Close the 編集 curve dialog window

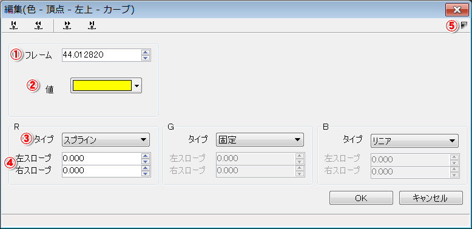pyautogui.click(x=457, y=10)
